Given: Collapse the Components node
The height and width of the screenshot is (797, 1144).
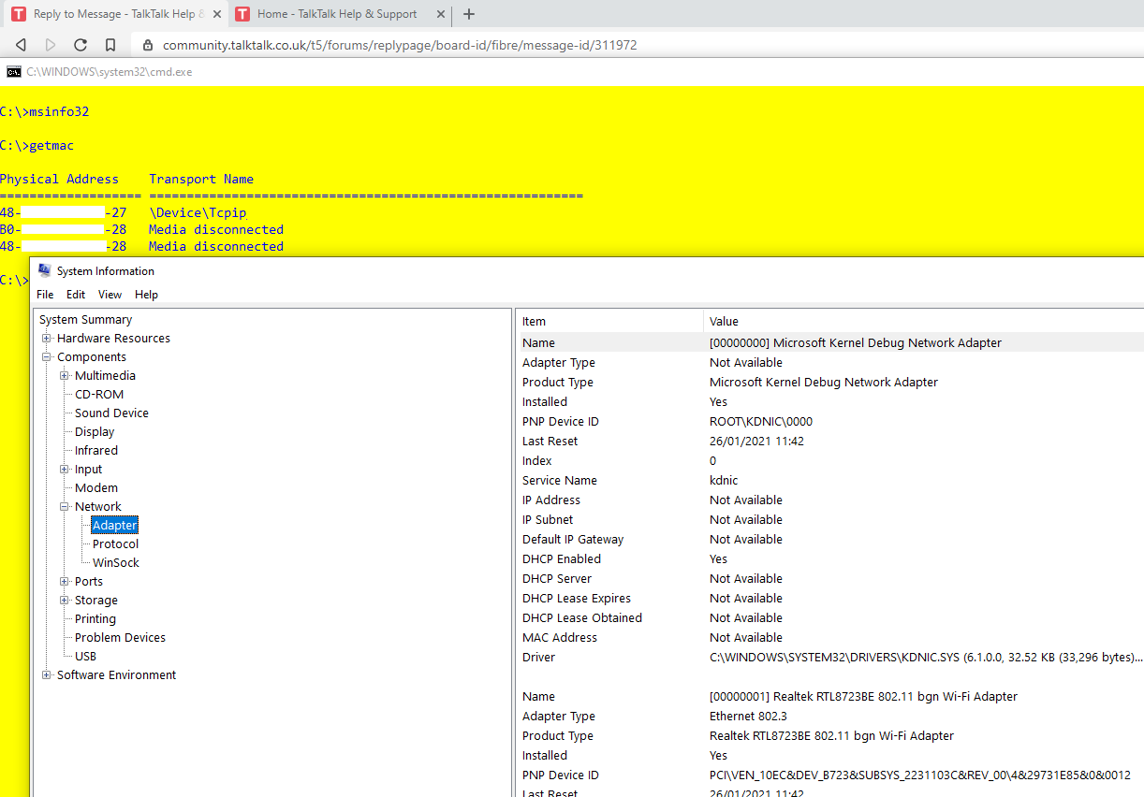Looking at the screenshot, I should pos(47,357).
